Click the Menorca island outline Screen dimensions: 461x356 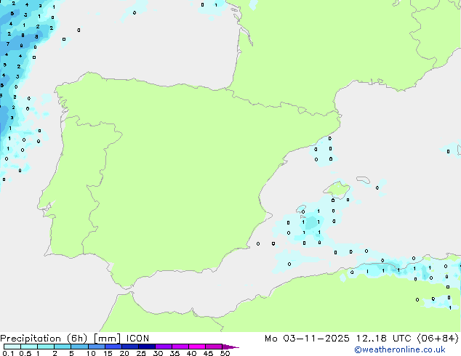coord(364,179)
